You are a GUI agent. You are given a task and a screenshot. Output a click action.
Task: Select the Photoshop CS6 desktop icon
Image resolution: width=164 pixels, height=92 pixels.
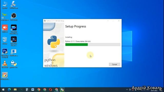[x=5, y=53]
